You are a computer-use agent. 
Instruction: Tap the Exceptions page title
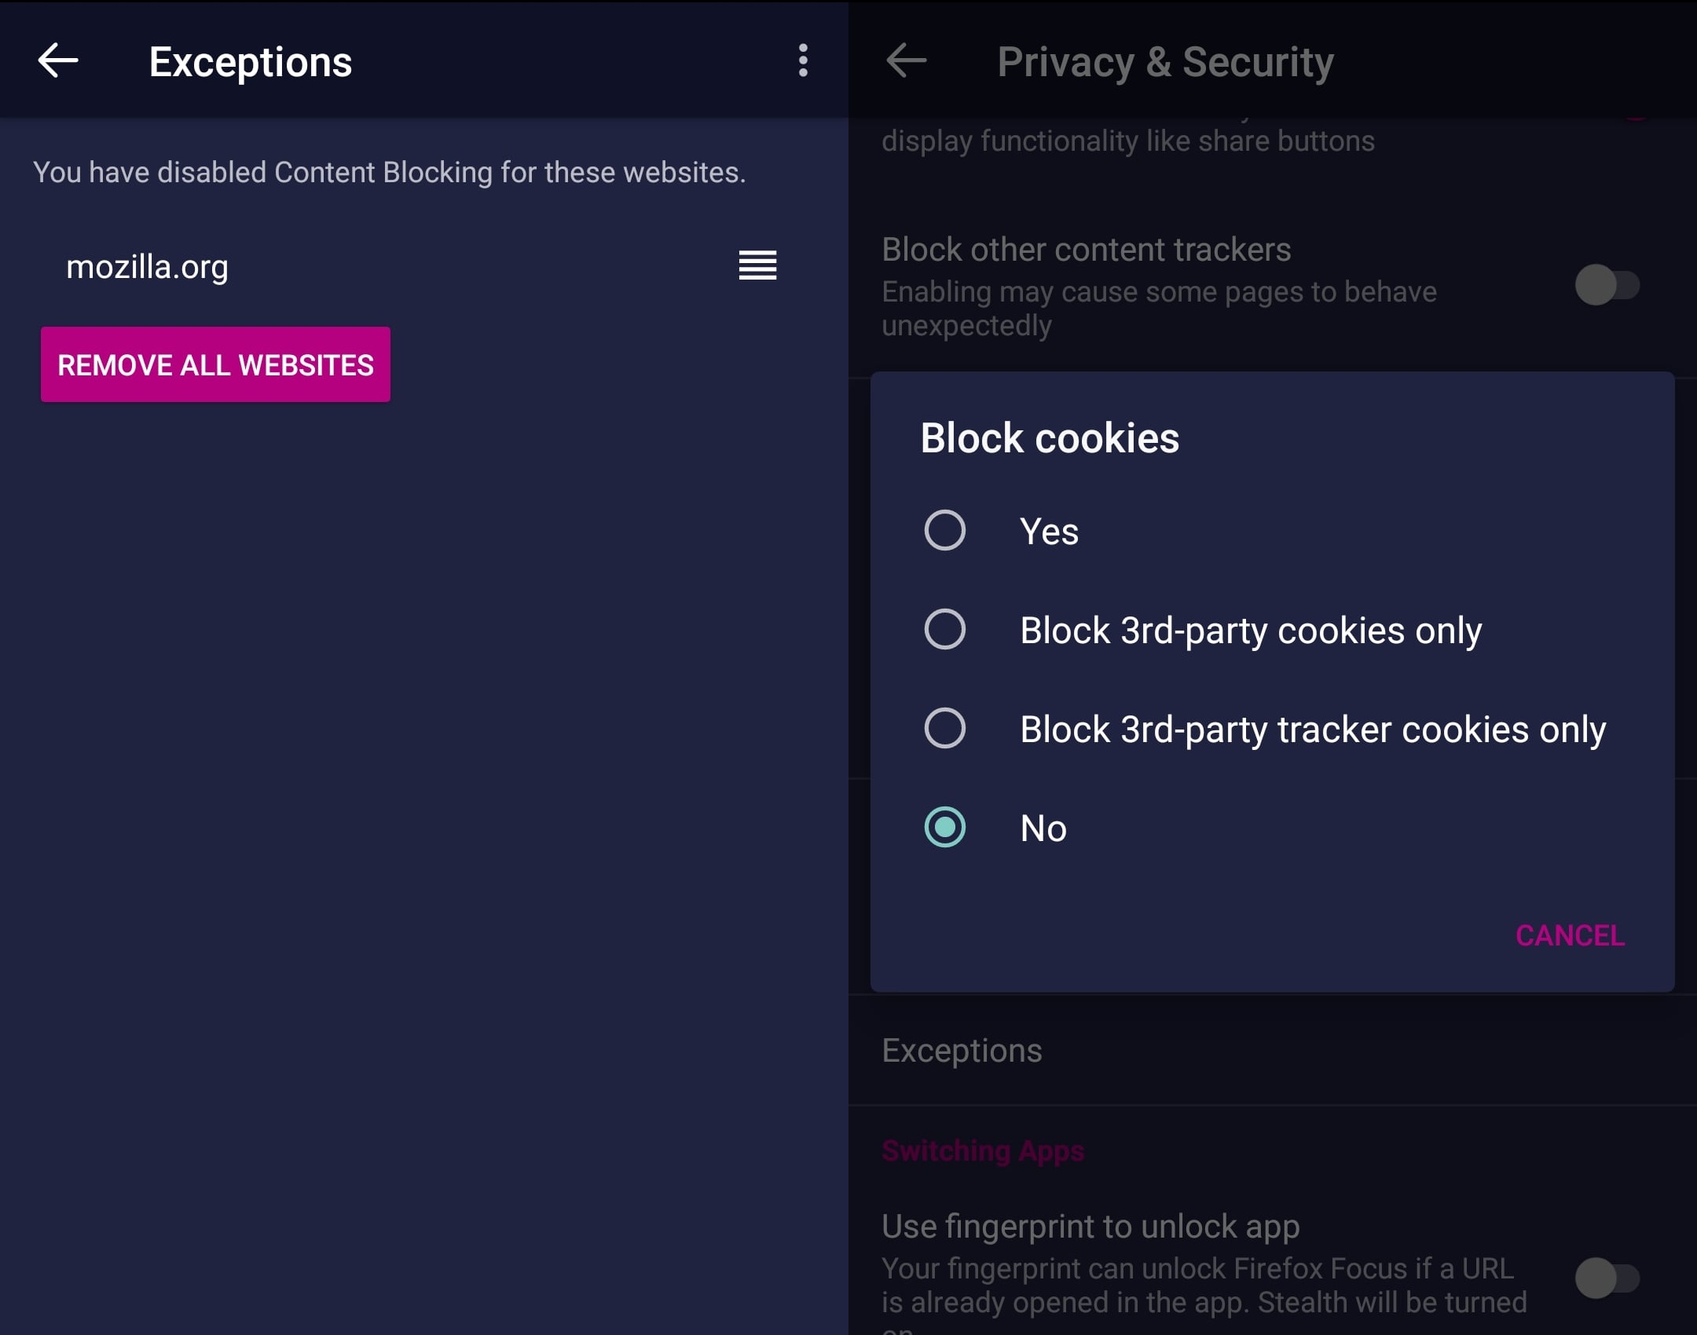(251, 62)
